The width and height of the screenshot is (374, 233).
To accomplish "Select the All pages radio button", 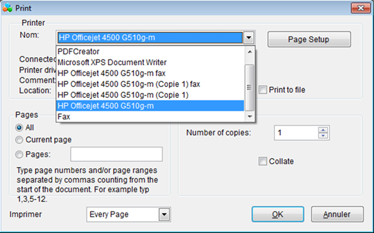I will [x=19, y=127].
